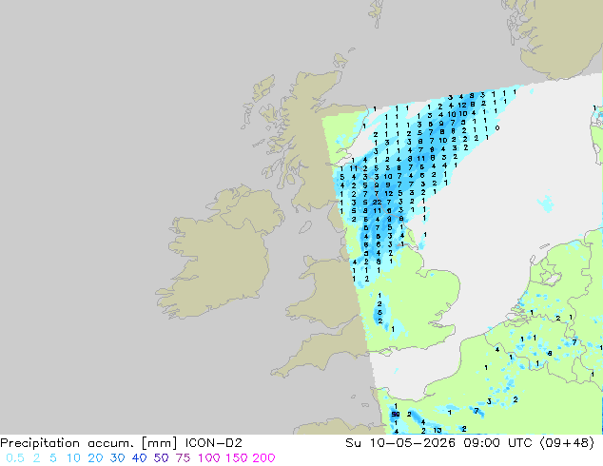This screenshot has width=603, height=466.
Task: Select the 0.5 mm legend value
Action: tap(15, 458)
